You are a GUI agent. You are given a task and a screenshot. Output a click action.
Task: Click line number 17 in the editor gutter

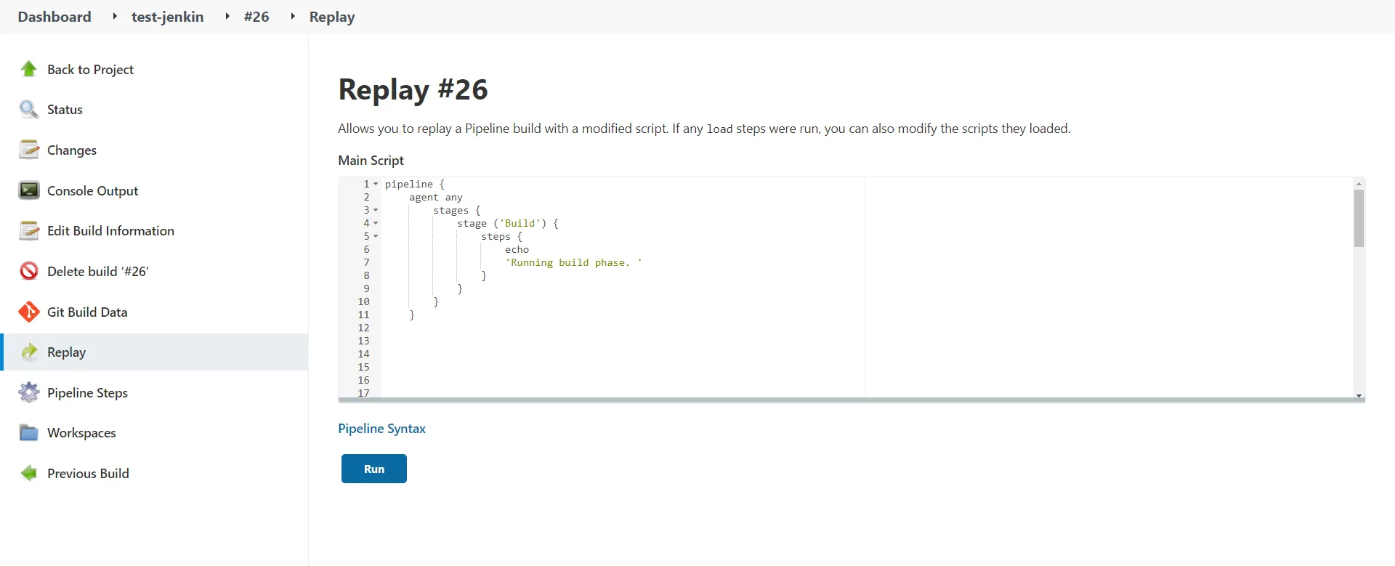(x=363, y=393)
